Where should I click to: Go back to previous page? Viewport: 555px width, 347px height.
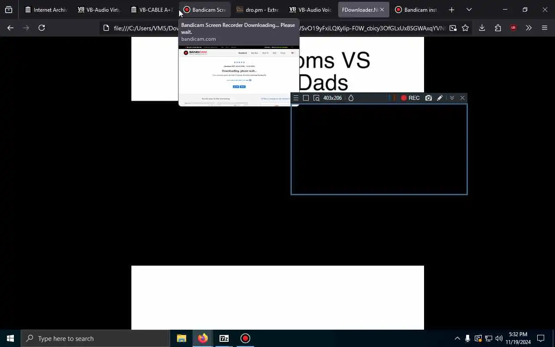click(10, 28)
